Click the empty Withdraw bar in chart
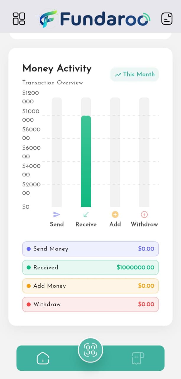The image size is (181, 379). 144,152
